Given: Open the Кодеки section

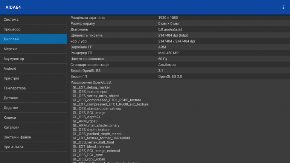Looking at the screenshot, I should click(33, 117).
